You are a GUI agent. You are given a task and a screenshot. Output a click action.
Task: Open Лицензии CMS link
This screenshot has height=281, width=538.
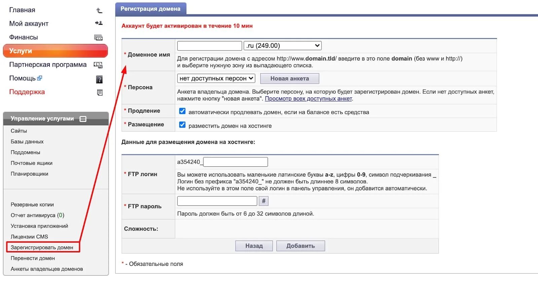(x=29, y=237)
